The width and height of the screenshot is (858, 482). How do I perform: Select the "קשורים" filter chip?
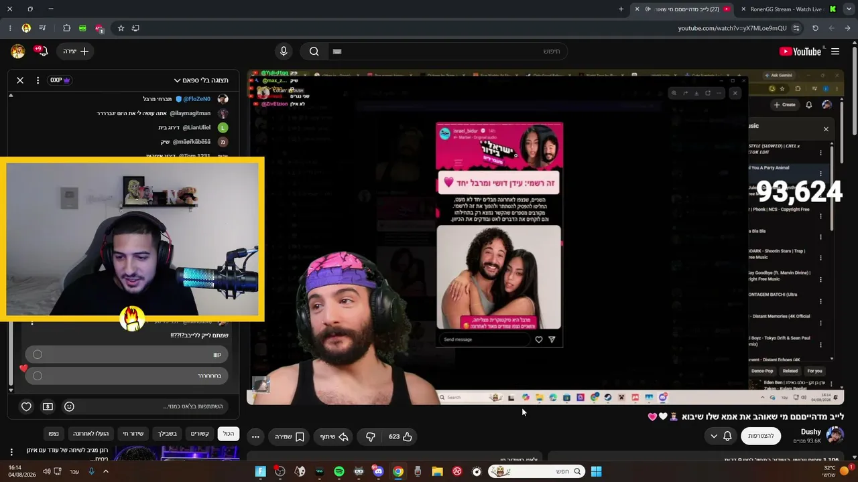200,434
